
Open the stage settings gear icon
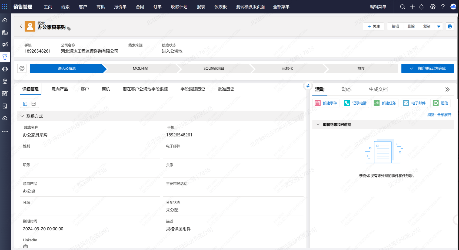click(x=22, y=69)
